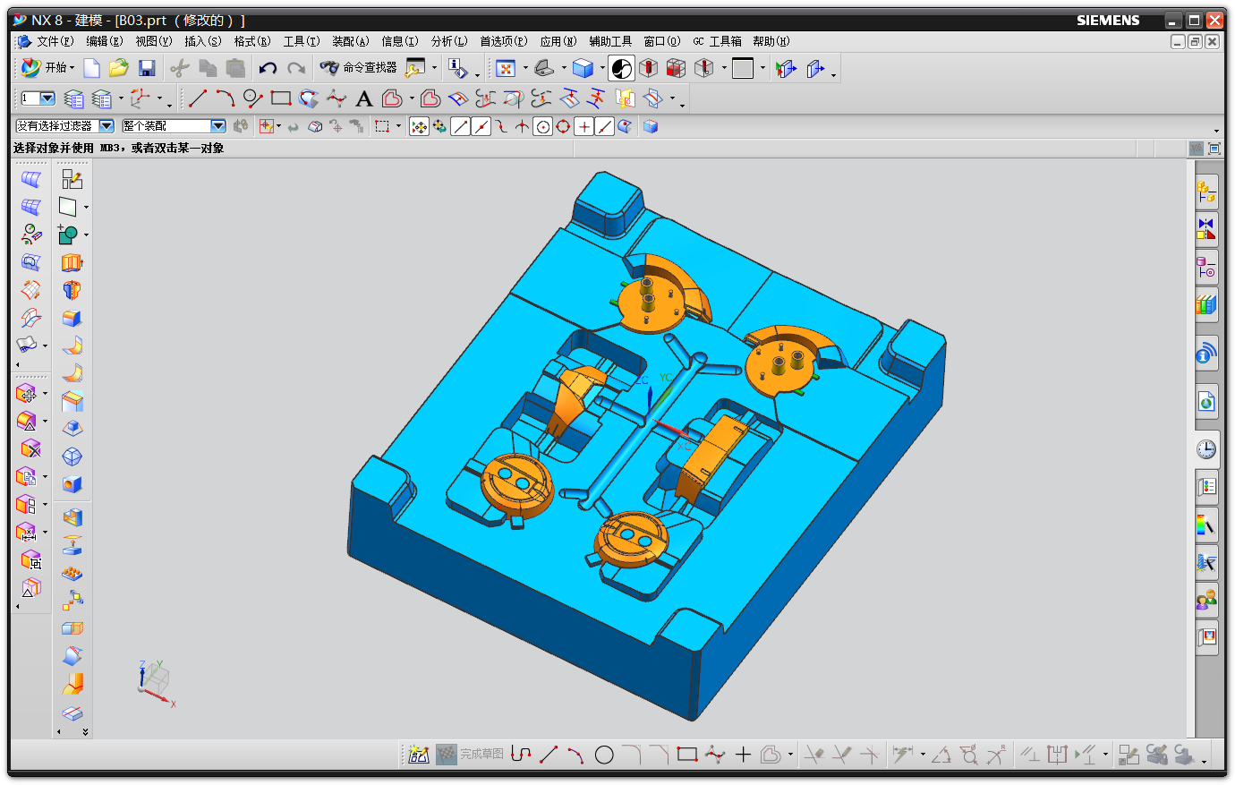
Task: Select the Circle sketch tool in bottom toolbar
Action: 604,755
